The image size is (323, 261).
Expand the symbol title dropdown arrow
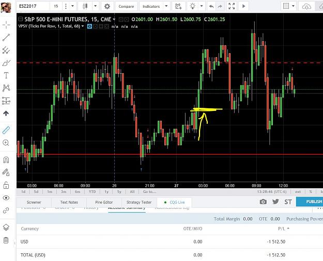tap(114, 20)
